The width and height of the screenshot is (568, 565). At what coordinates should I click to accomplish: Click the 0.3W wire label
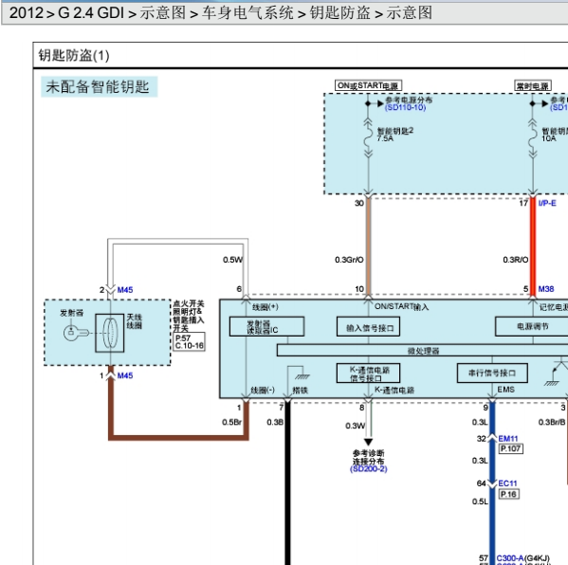[355, 426]
